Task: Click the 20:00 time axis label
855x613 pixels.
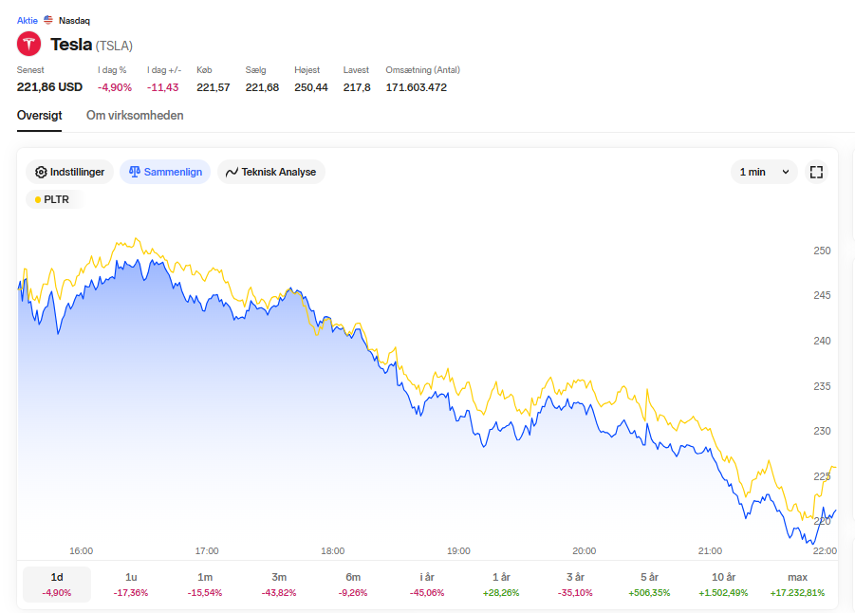Action: [x=584, y=550]
